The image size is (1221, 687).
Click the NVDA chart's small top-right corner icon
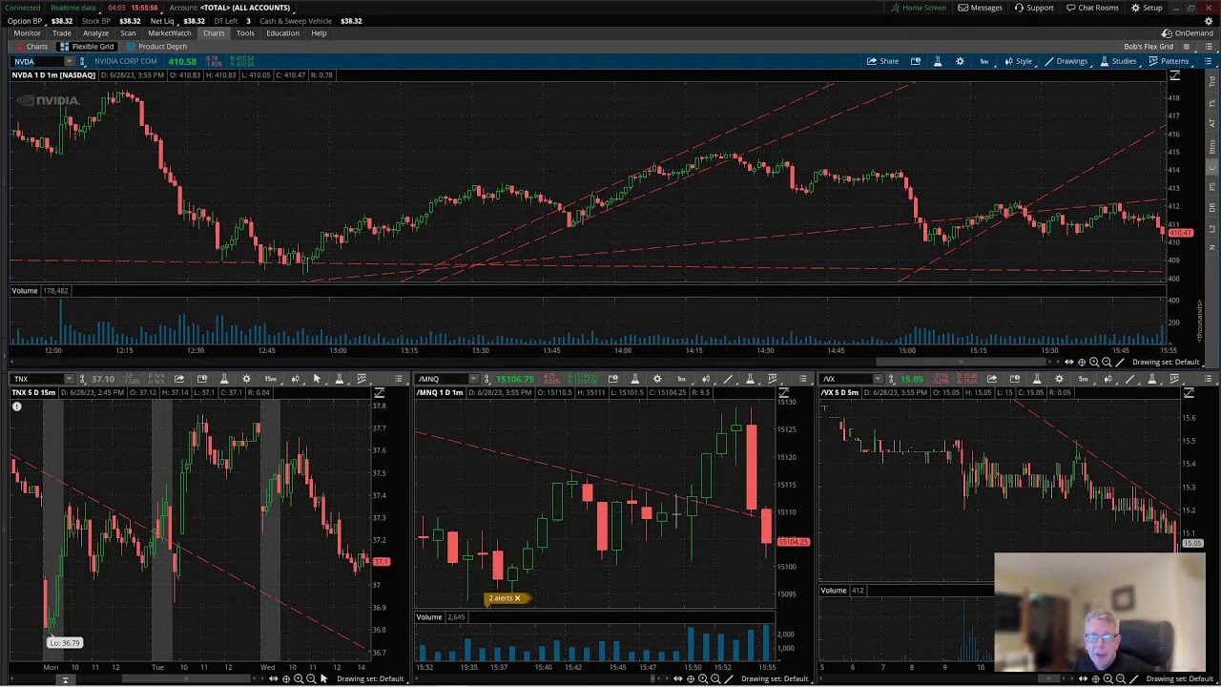coord(1175,75)
